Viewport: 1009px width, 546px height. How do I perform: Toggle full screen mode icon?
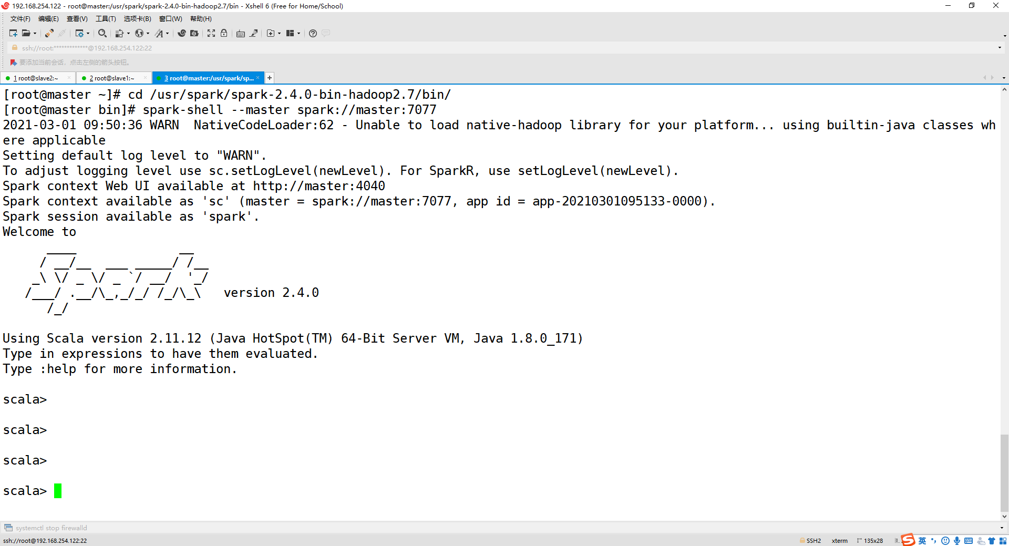click(211, 33)
